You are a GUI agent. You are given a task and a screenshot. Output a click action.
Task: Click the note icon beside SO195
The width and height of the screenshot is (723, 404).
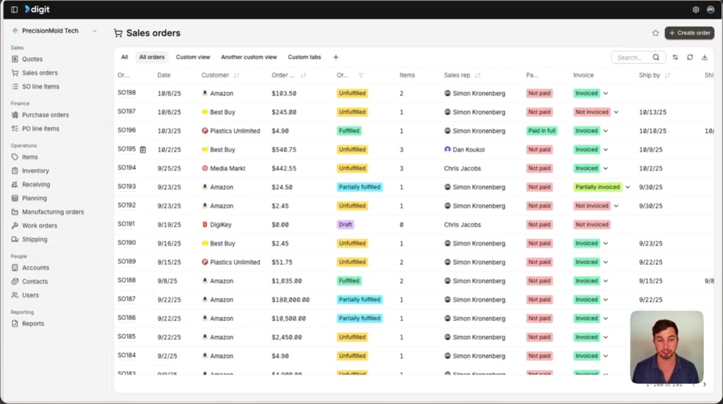click(143, 150)
